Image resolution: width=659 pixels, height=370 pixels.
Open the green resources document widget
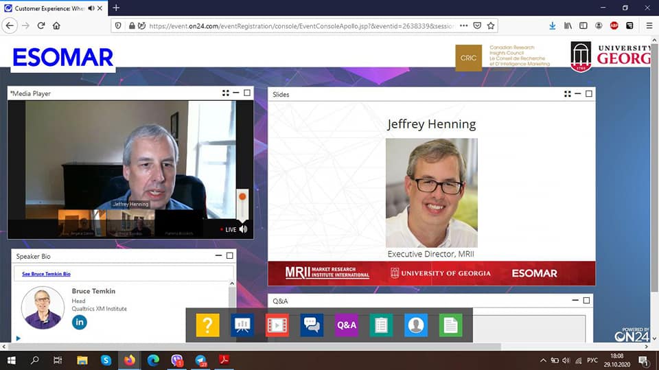point(450,325)
